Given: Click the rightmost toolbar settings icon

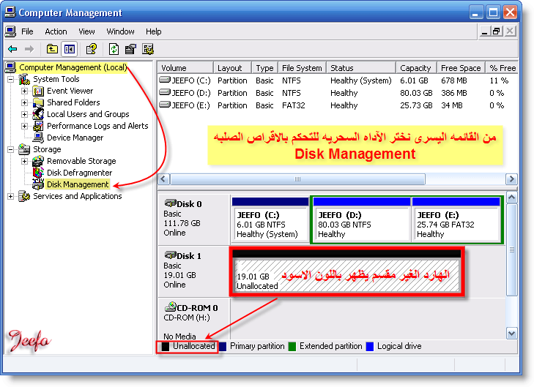Looking at the screenshot, I should click(x=148, y=49).
